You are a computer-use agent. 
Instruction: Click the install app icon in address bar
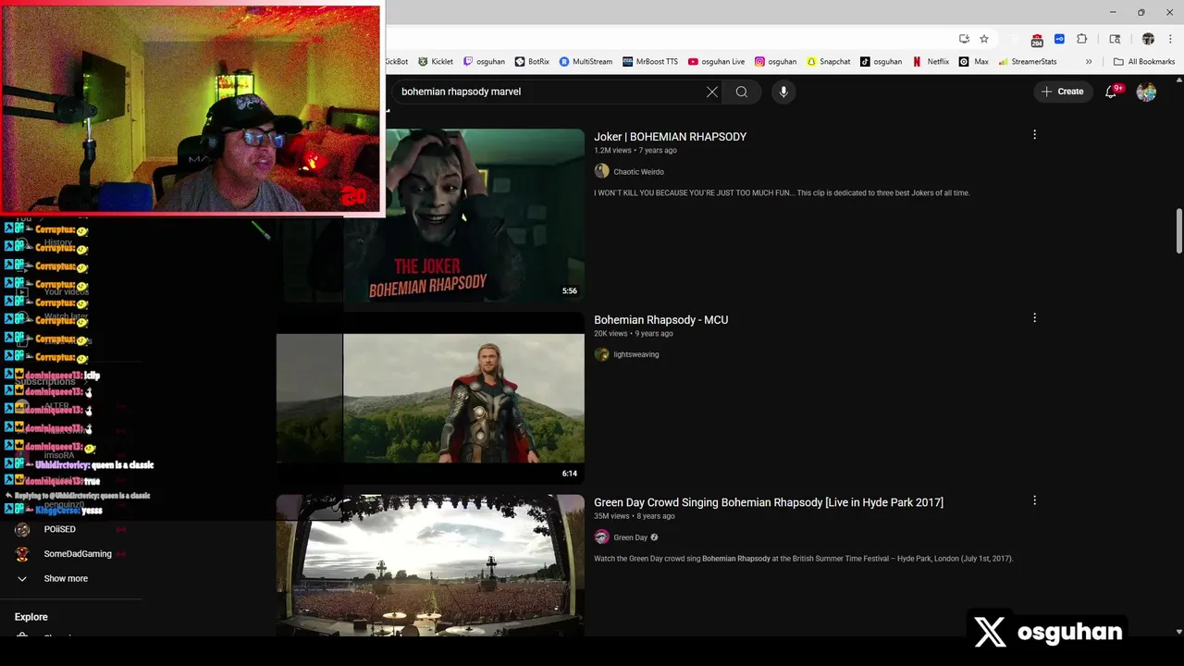[x=964, y=39]
